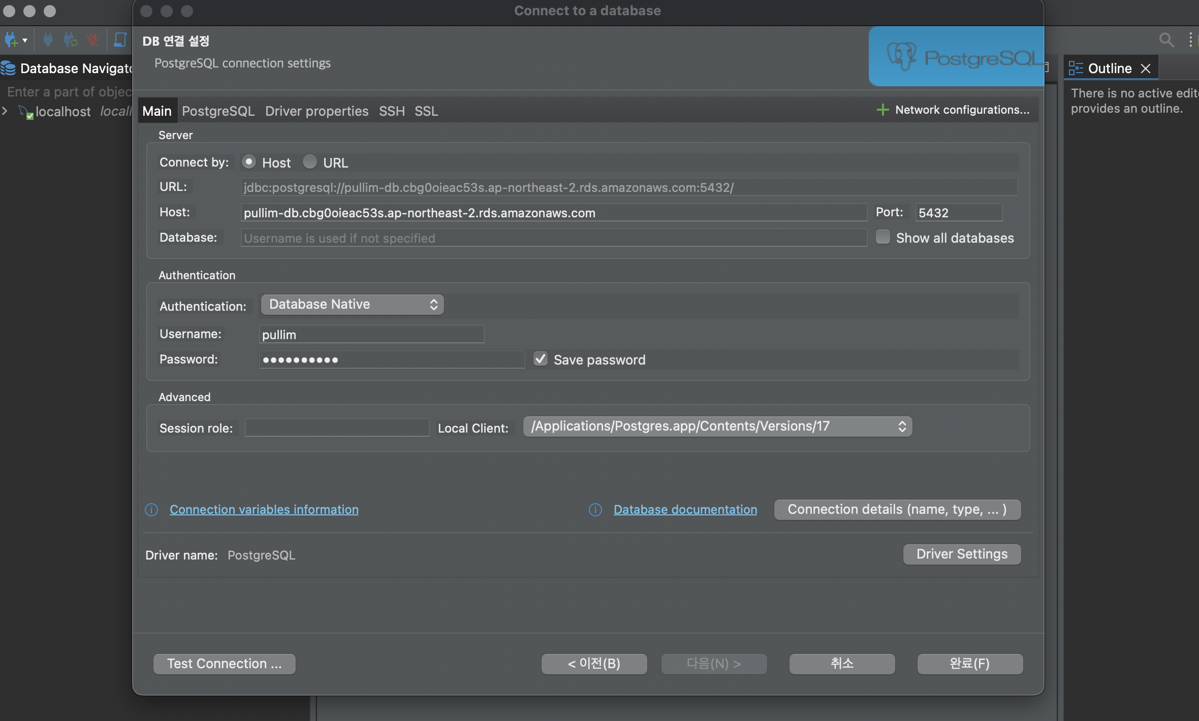Image resolution: width=1199 pixels, height=721 pixels.
Task: Click the Test Connection button
Action: (x=224, y=664)
